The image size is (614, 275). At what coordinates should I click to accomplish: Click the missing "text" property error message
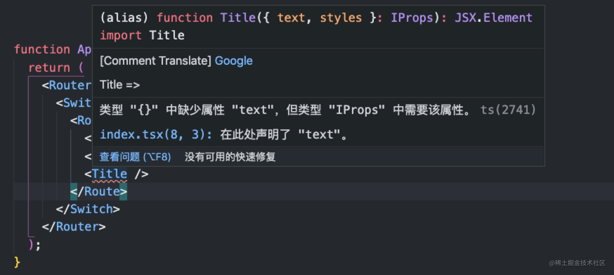pos(285,110)
